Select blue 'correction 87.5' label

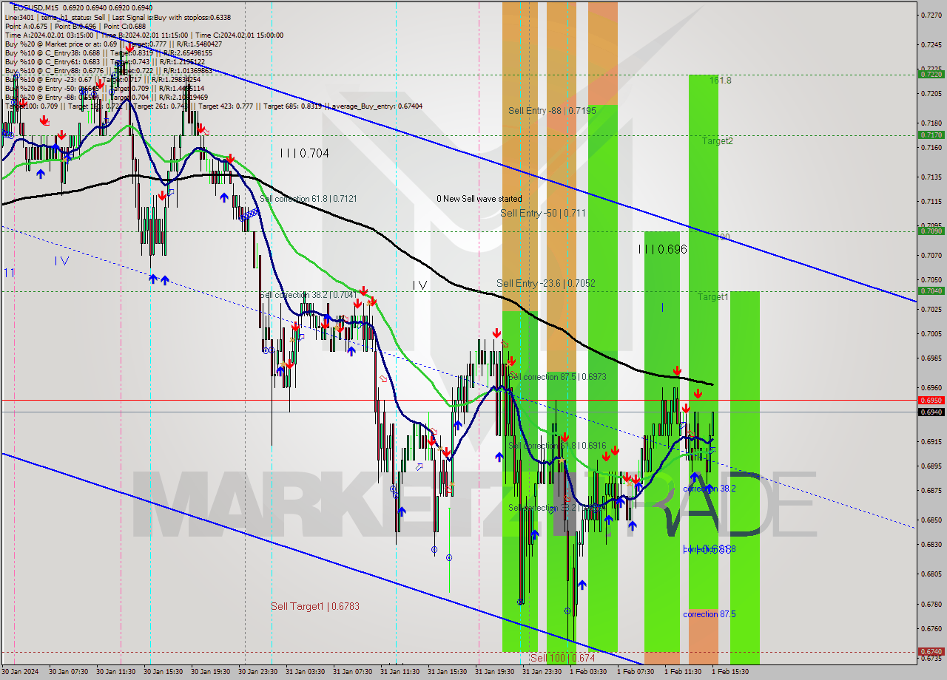tap(709, 614)
